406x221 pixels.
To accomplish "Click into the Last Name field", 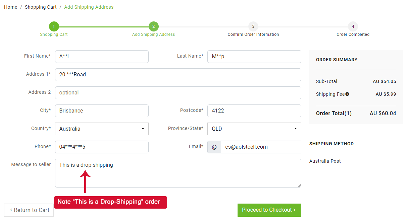I will tap(254, 57).
